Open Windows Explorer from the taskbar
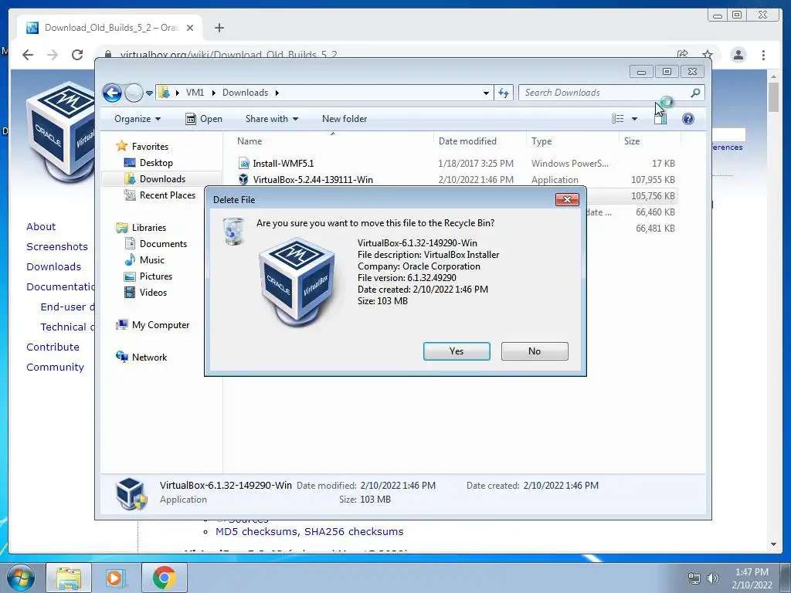Viewport: 791px width, 593px height. 69,578
